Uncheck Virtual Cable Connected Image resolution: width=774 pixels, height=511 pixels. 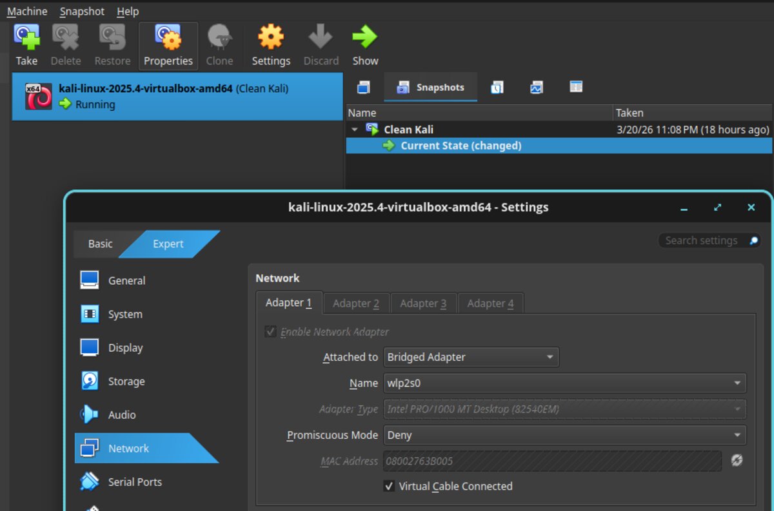point(389,487)
